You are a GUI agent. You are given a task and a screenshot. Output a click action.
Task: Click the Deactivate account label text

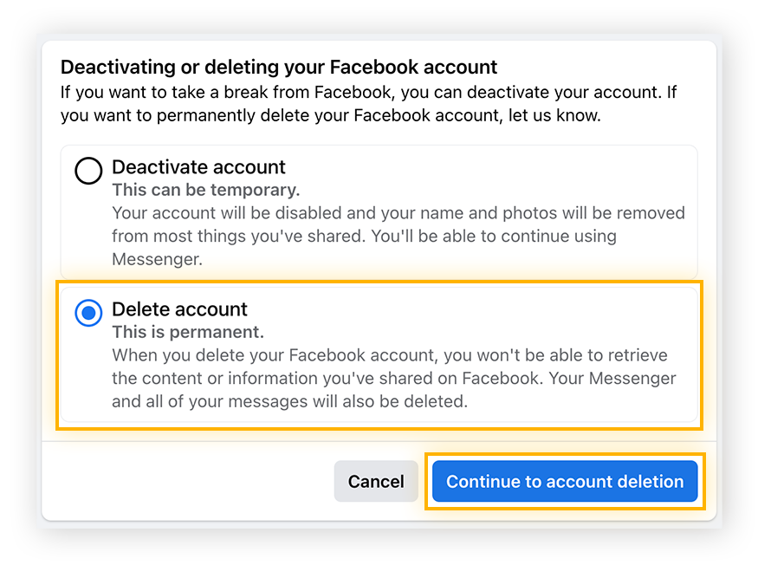click(198, 167)
